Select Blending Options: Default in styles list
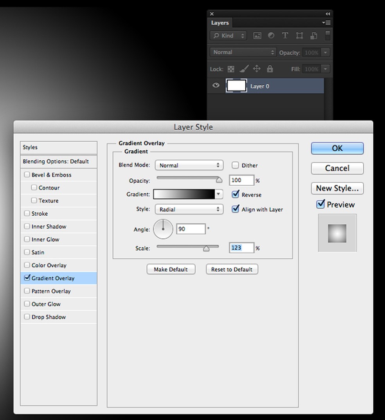 pos(56,161)
